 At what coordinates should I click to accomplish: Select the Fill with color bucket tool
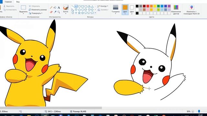pos(55,7)
